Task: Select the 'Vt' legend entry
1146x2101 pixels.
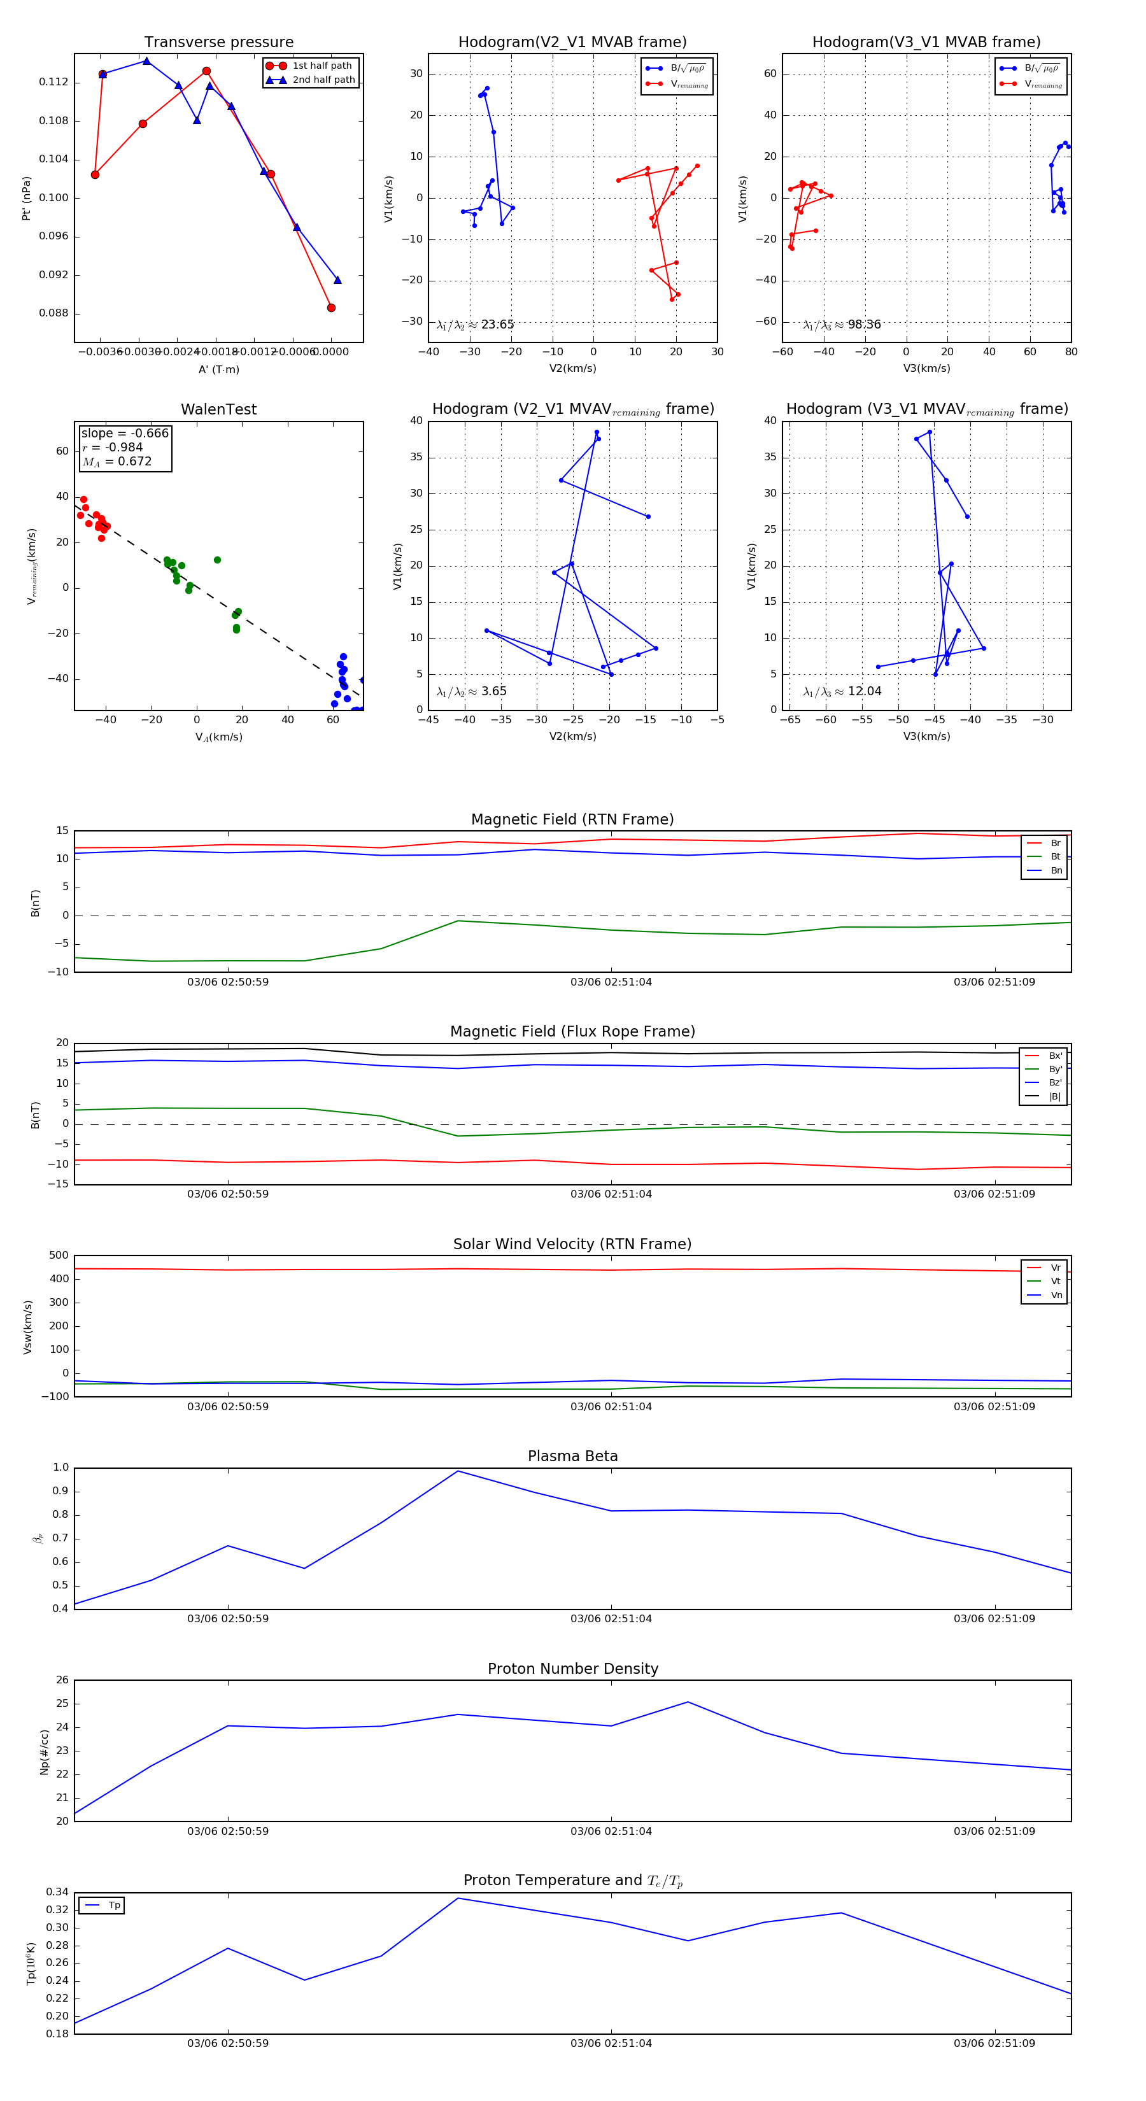Action: 1045,1282
